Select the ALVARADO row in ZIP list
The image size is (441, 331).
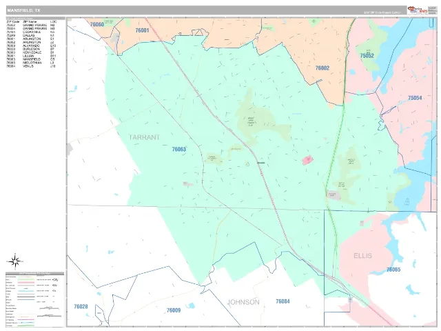click(31, 46)
